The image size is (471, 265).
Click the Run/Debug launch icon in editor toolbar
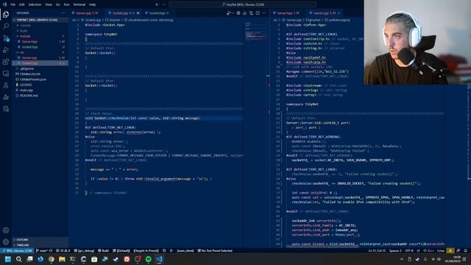[x=230, y=13]
